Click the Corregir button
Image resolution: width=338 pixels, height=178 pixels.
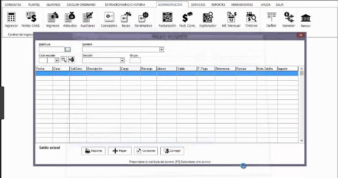pos(172,151)
